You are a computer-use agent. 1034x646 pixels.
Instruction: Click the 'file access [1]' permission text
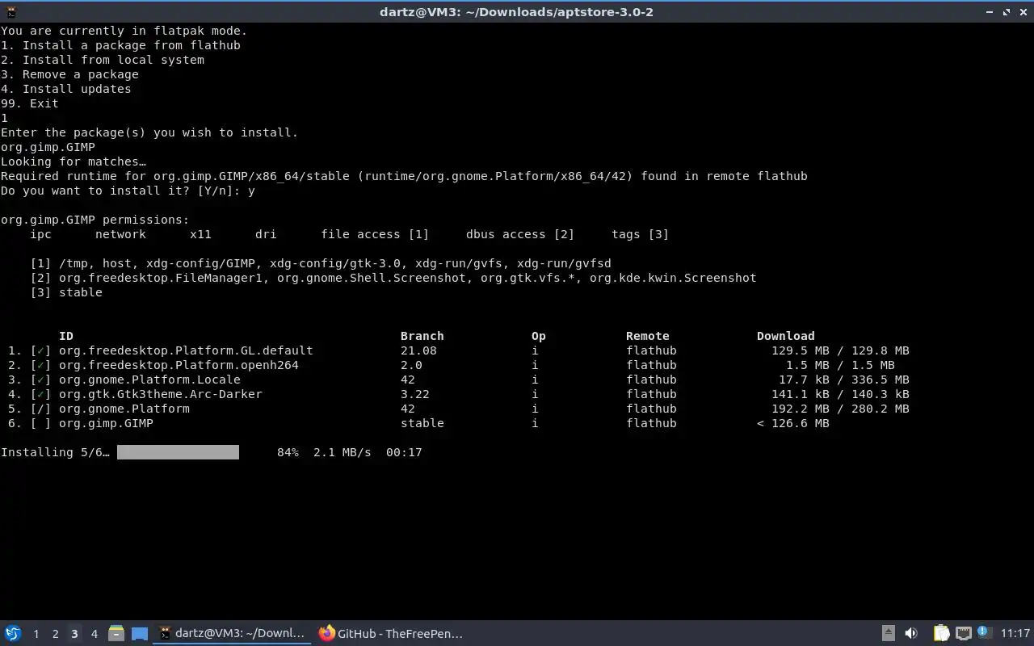click(375, 234)
